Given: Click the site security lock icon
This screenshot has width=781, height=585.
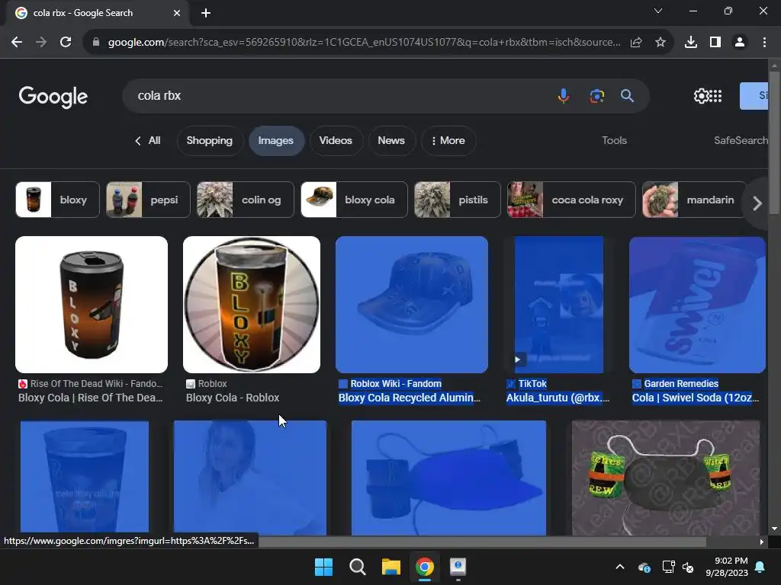Looking at the screenshot, I should click(x=96, y=43).
